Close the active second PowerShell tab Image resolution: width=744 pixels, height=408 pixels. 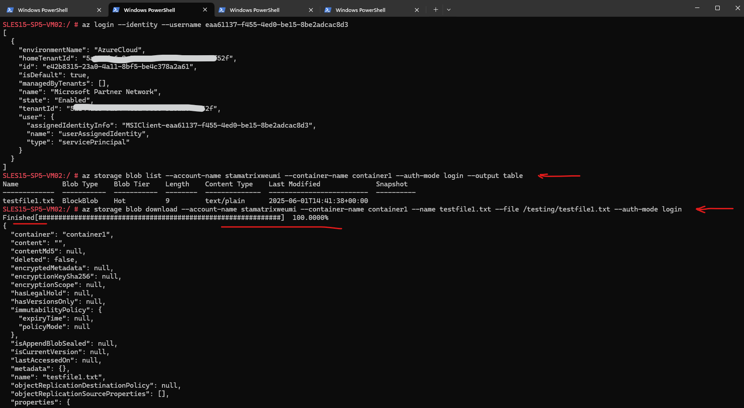coord(205,10)
